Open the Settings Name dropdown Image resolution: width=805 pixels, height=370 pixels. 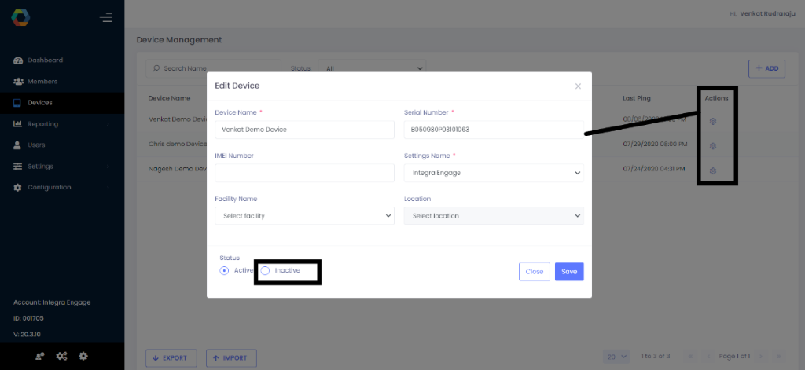pos(494,173)
